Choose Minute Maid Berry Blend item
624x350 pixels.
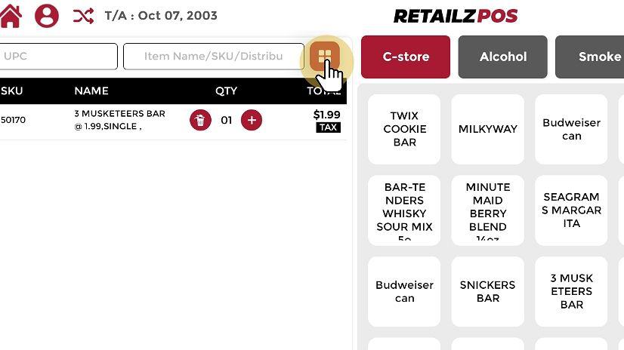coord(488,210)
